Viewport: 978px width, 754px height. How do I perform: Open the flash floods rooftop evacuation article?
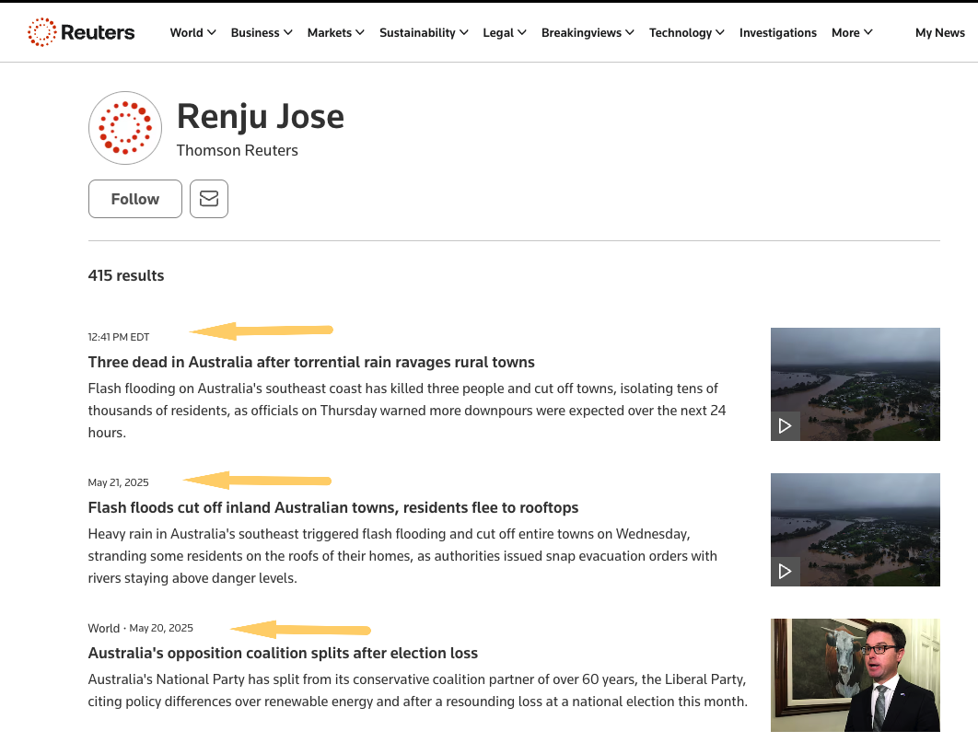pyautogui.click(x=333, y=507)
